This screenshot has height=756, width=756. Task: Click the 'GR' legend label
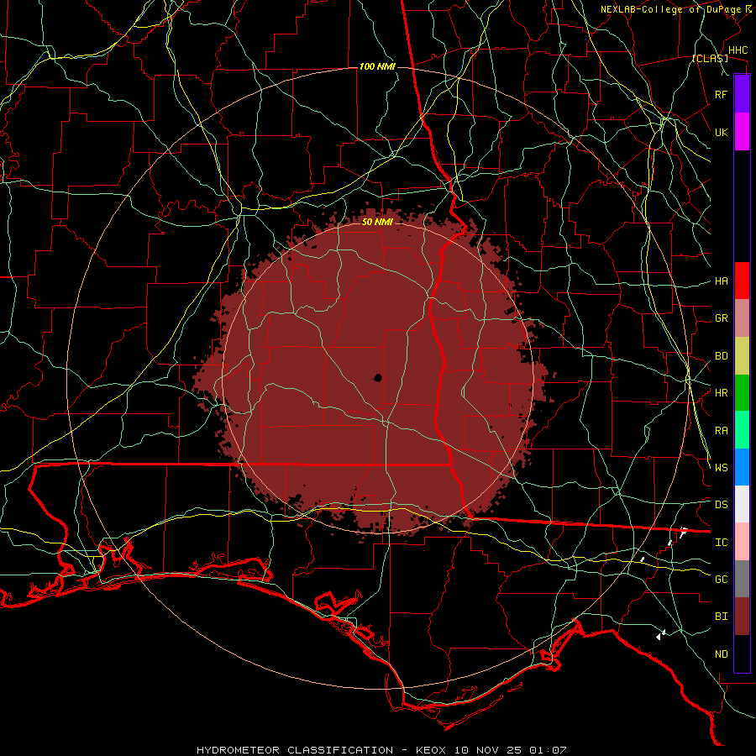(x=722, y=318)
